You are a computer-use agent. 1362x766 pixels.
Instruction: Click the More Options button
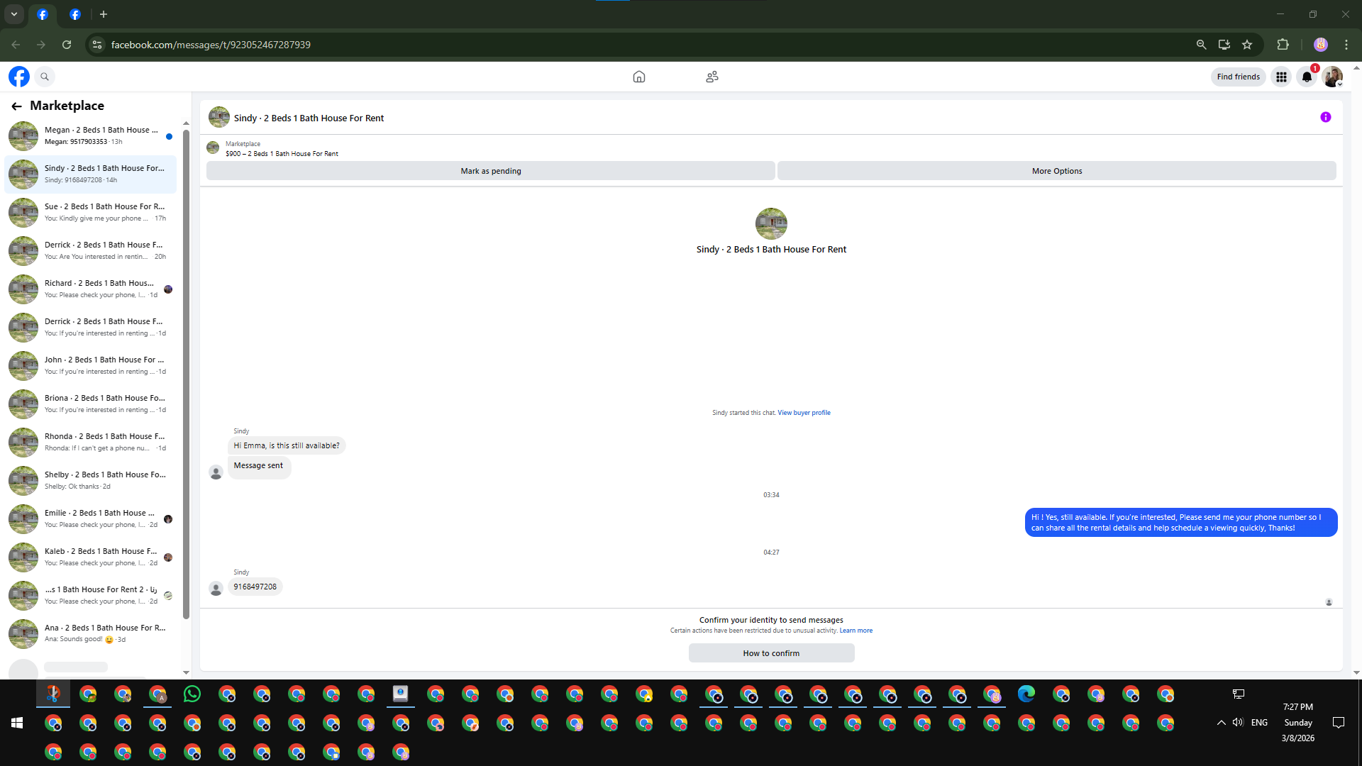(1056, 171)
